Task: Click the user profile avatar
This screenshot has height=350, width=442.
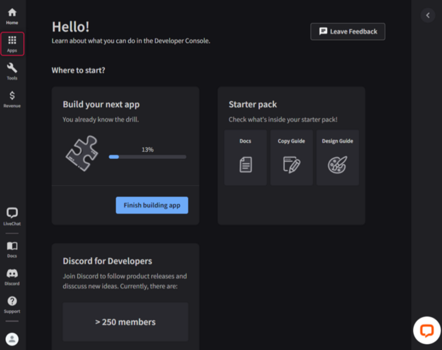Action: (12, 339)
